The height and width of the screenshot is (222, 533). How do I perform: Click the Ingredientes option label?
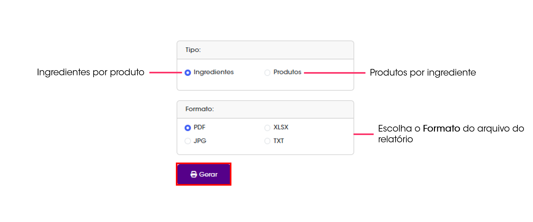(214, 72)
